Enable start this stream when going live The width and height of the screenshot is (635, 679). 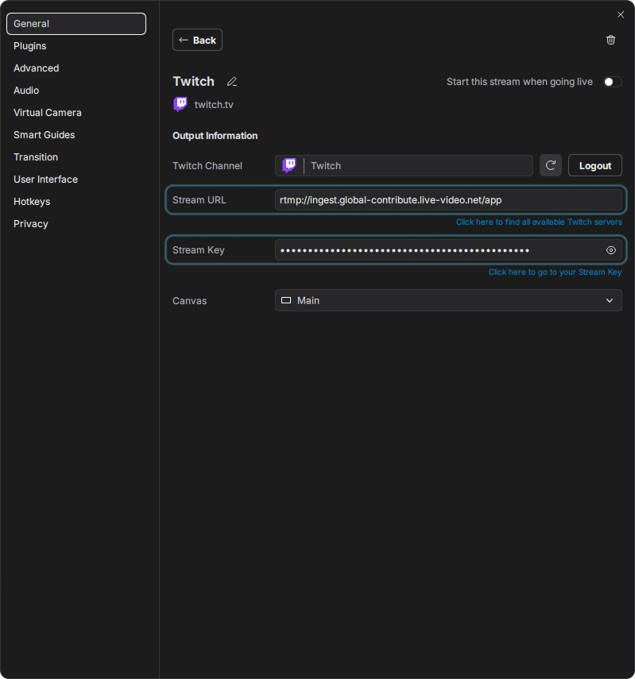(x=611, y=82)
